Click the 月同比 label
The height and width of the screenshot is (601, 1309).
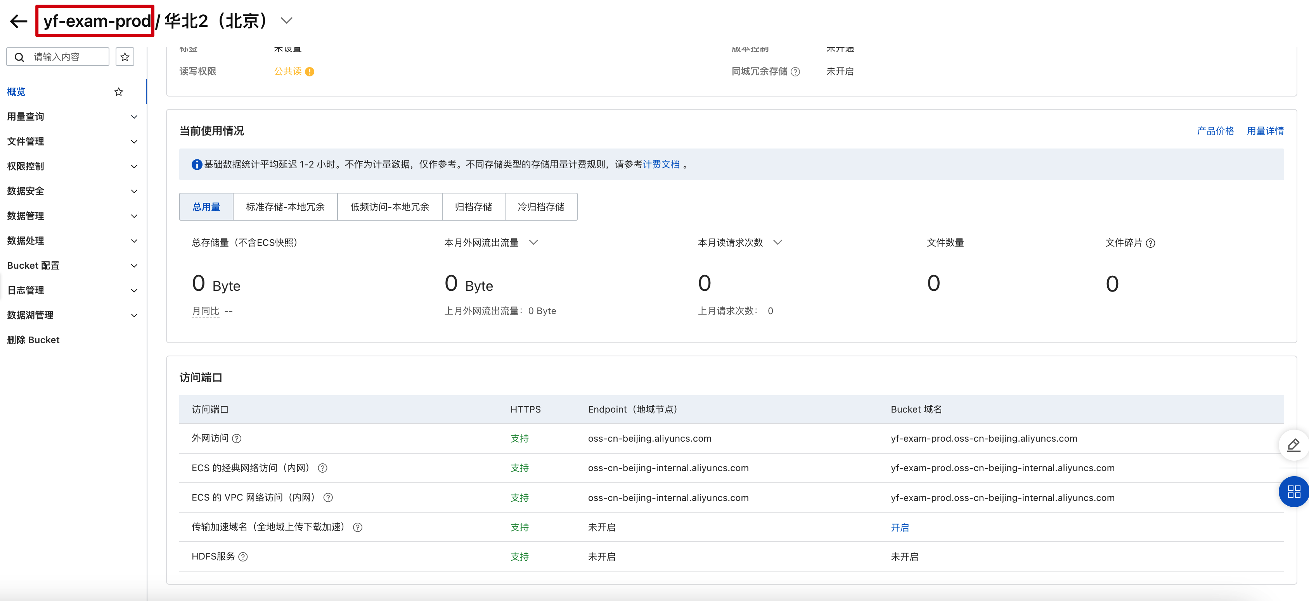point(205,311)
